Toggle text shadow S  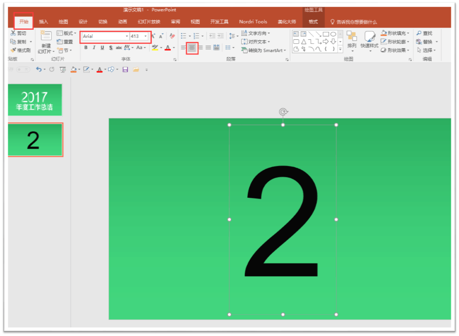(x=110, y=48)
